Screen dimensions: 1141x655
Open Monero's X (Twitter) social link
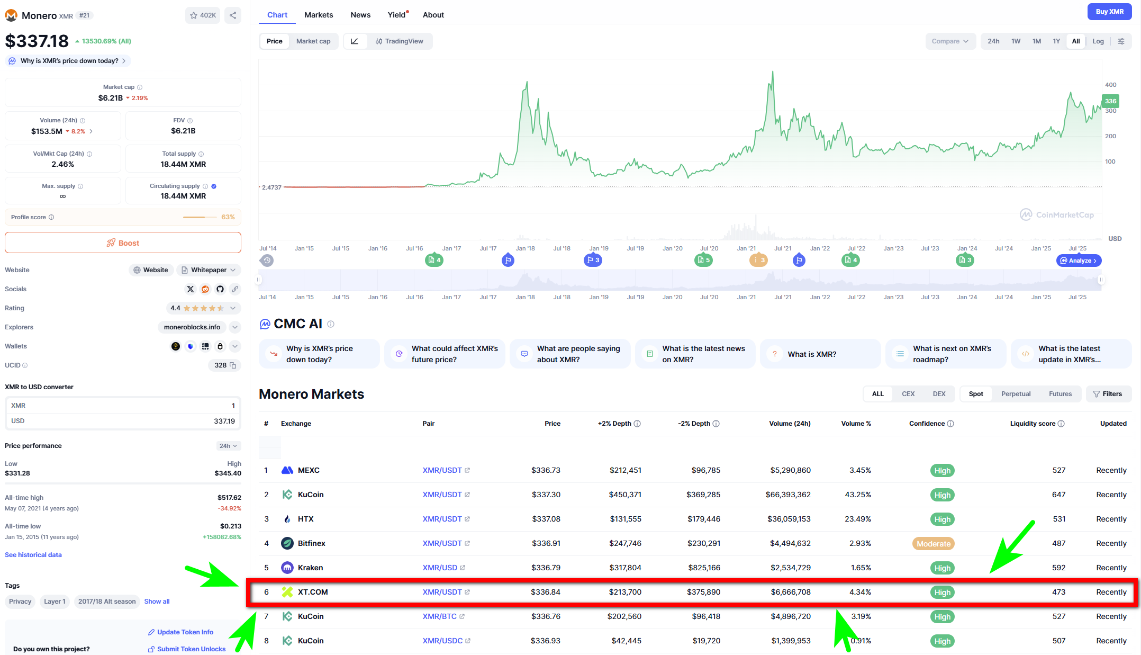191,289
